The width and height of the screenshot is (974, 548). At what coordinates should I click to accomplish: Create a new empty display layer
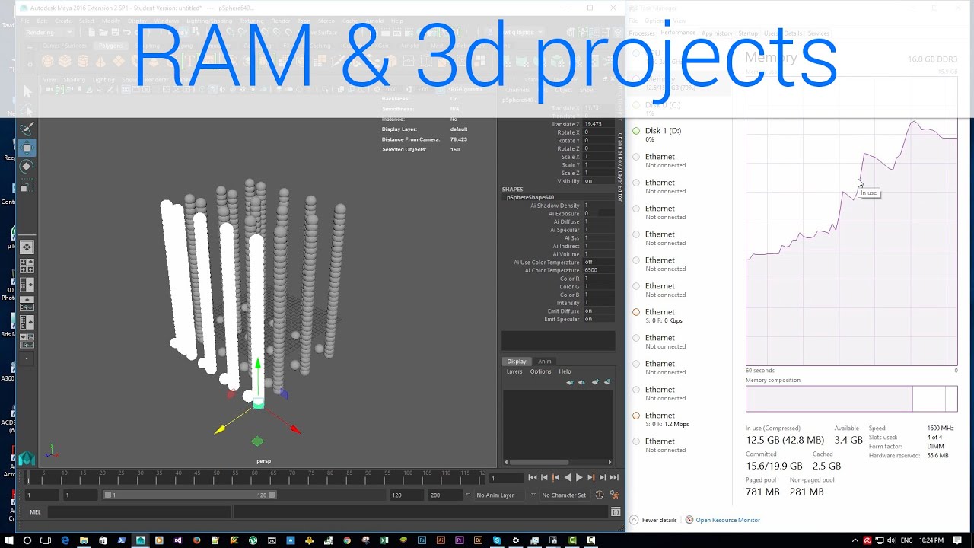point(595,382)
